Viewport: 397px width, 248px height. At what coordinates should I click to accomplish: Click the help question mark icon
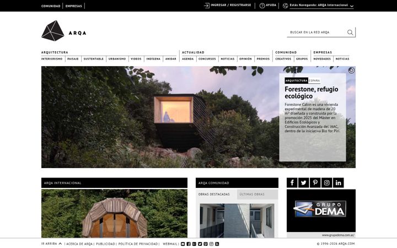pyautogui.click(x=262, y=6)
